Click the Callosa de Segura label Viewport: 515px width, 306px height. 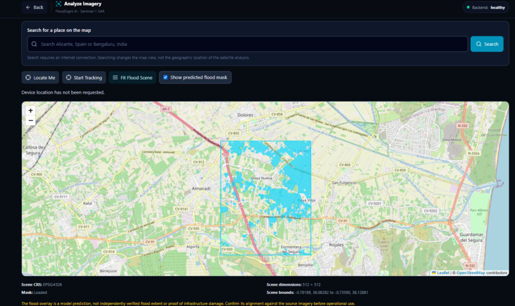point(33,150)
